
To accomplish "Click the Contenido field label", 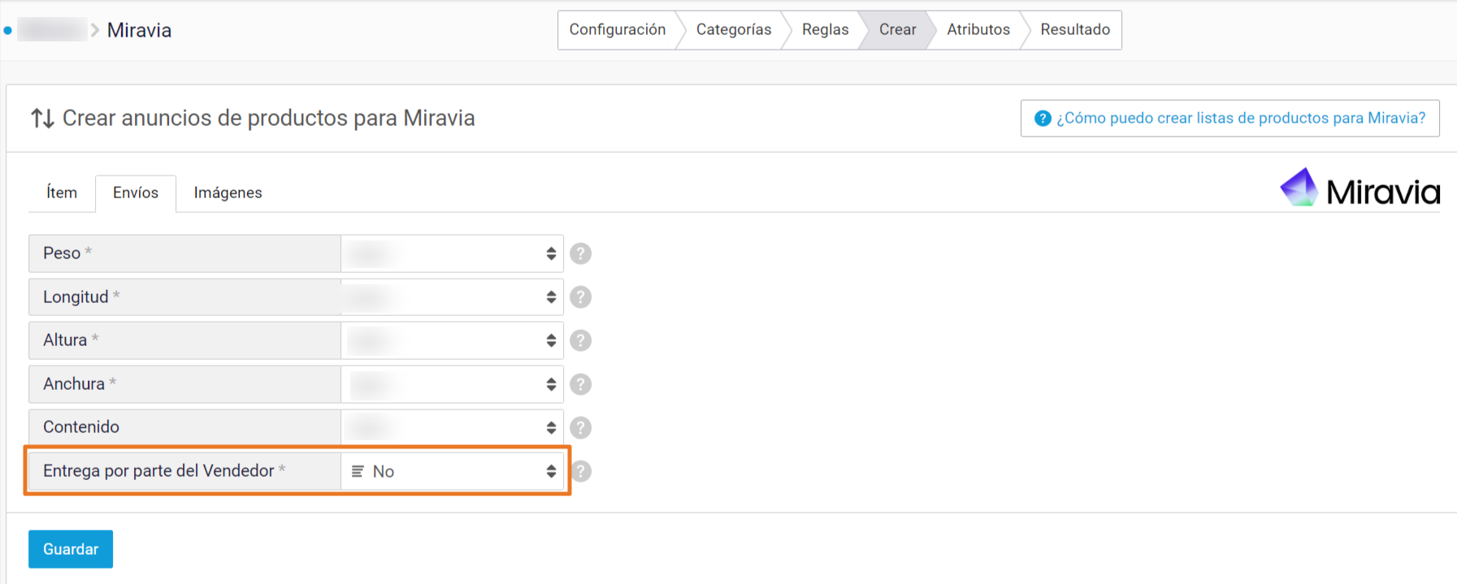I will click(81, 427).
